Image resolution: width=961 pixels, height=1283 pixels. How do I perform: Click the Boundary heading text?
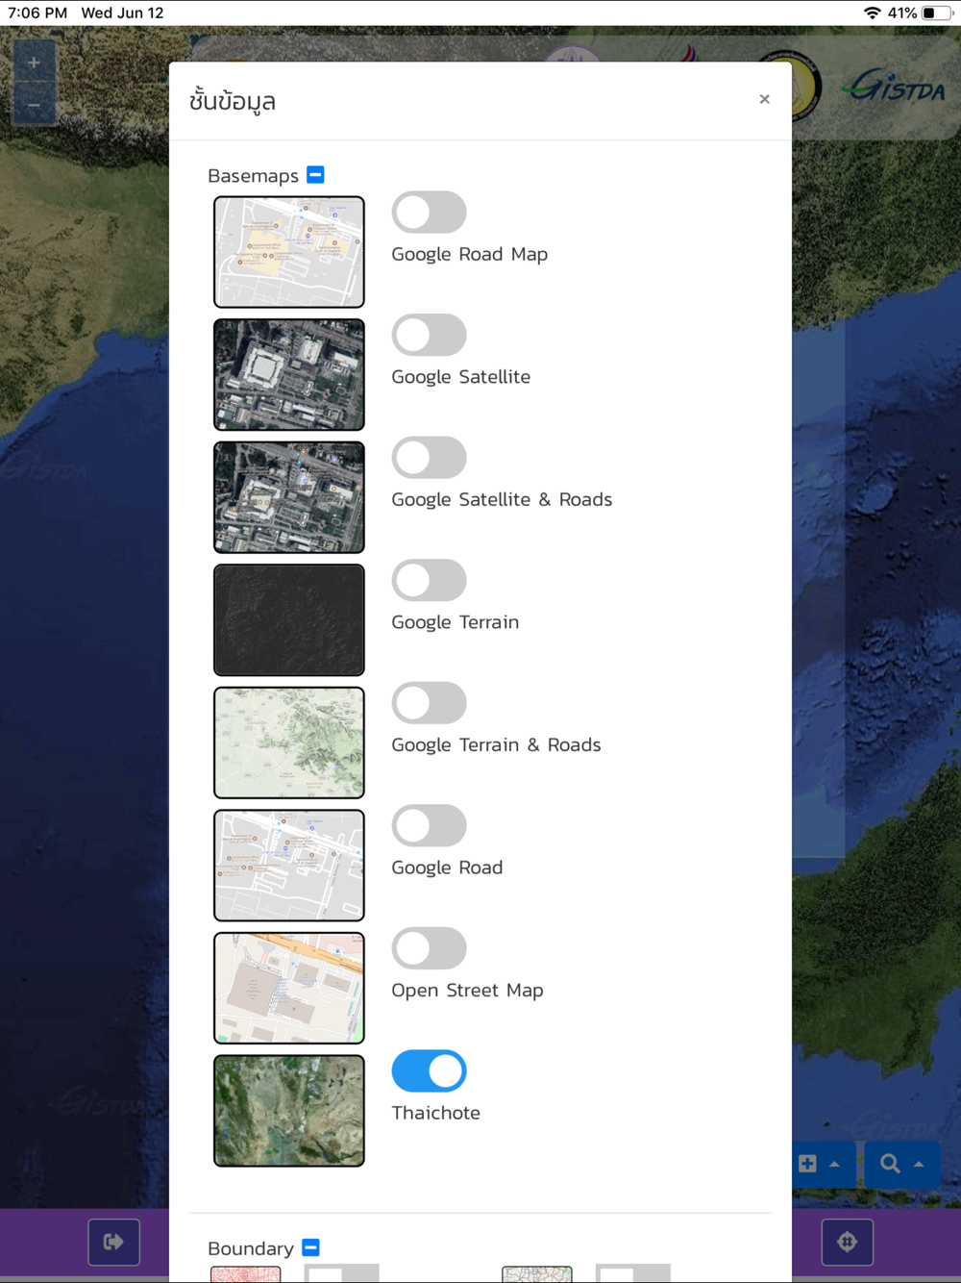(251, 1248)
